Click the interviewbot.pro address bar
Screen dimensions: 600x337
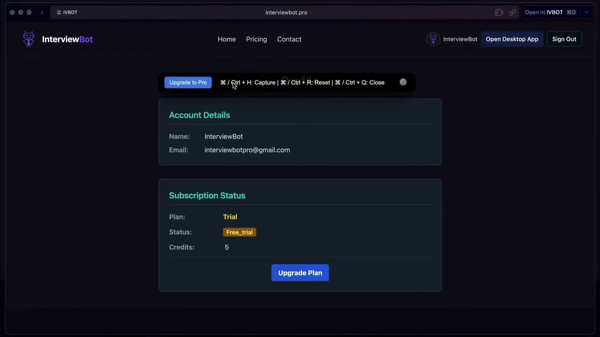click(x=286, y=13)
